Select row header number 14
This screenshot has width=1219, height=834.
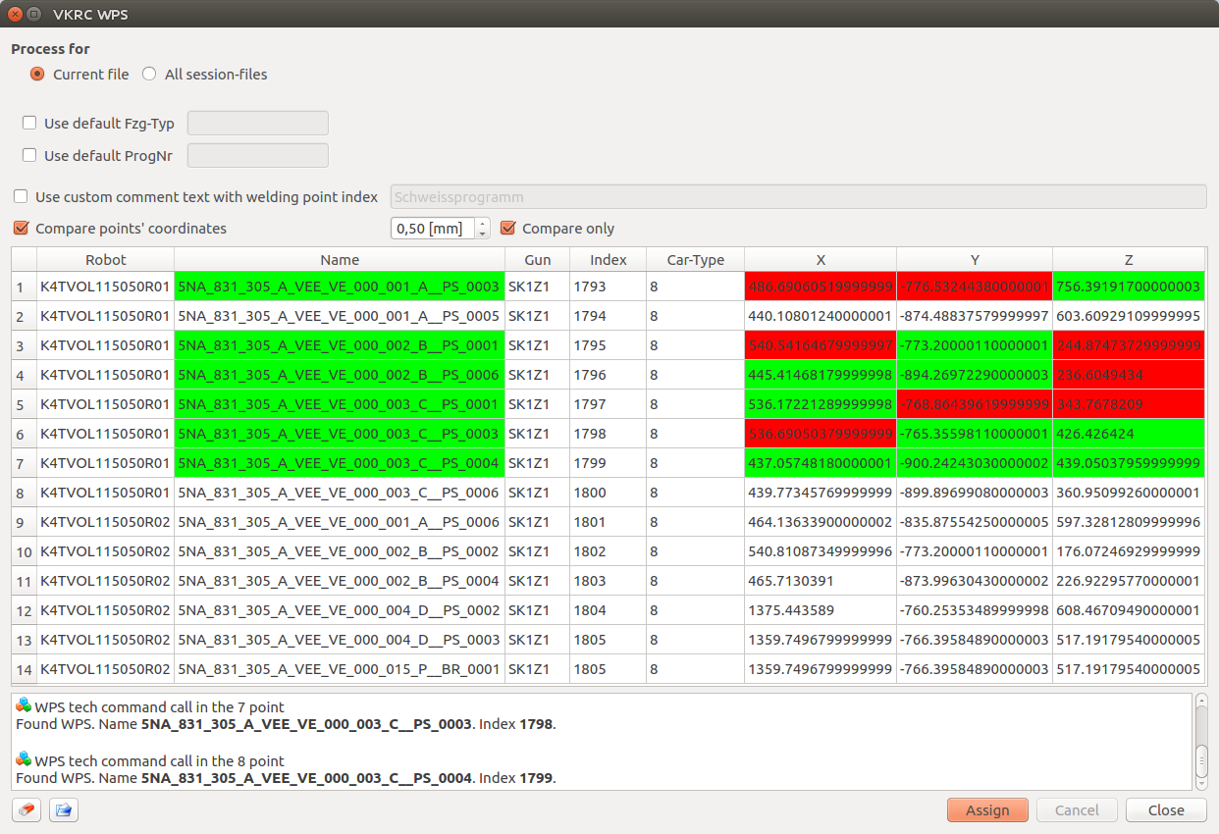coord(25,669)
